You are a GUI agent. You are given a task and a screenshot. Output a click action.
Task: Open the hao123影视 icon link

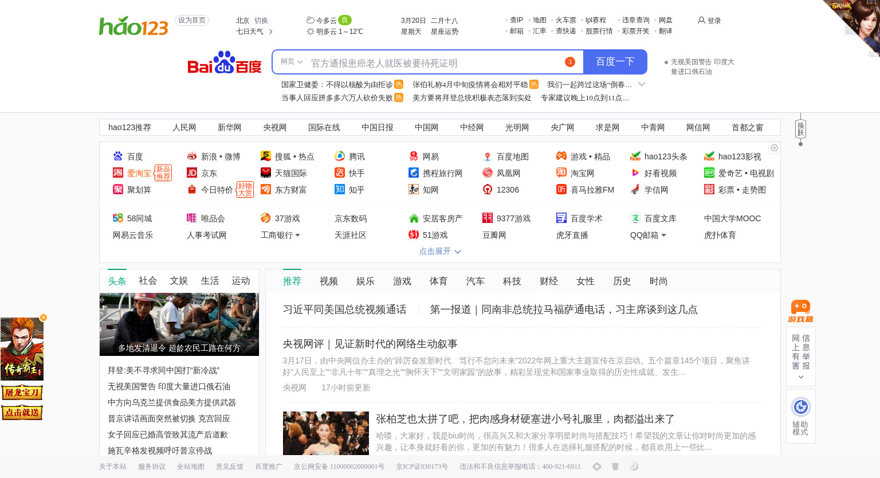(709, 156)
